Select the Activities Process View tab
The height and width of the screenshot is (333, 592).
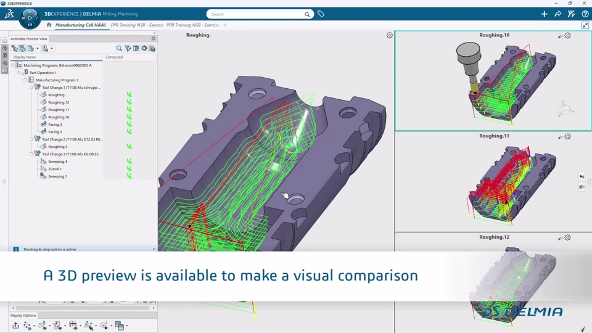pos(29,38)
